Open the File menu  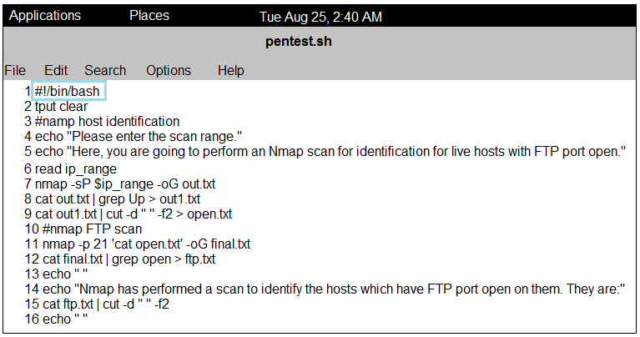pos(15,70)
